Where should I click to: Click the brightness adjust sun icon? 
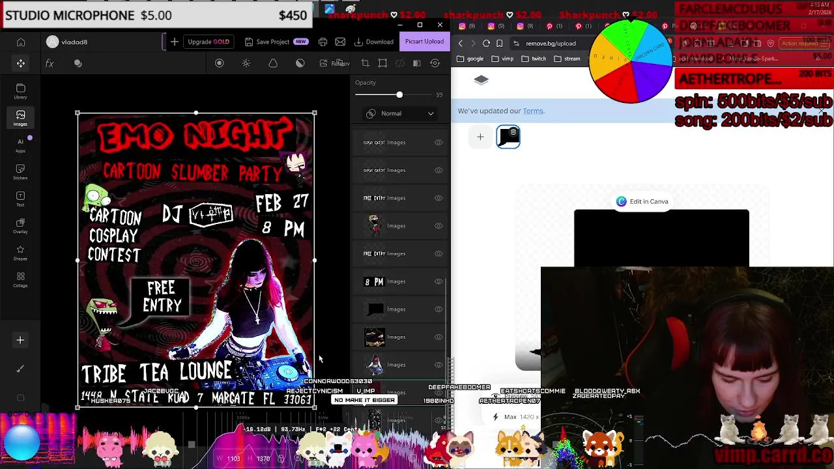(x=246, y=63)
